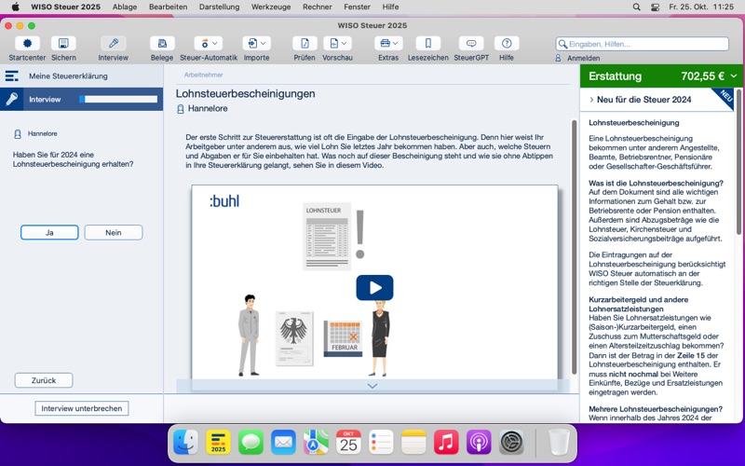745x466 pixels.
Task: Open the WISO Steuer 2025 menu
Action: tap(65, 7)
